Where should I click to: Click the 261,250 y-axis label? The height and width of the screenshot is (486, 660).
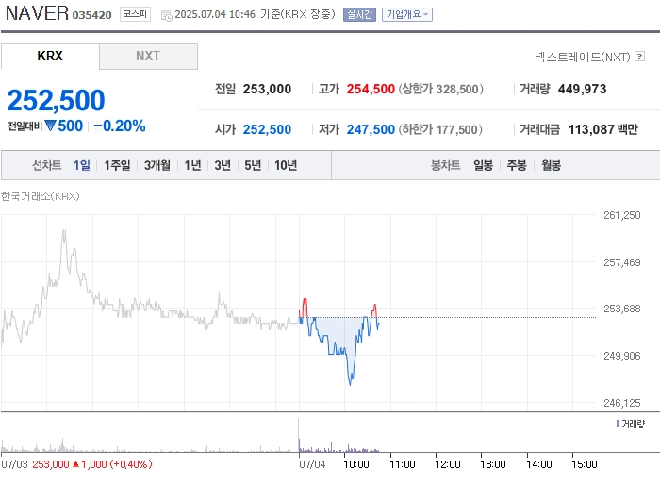[621, 215]
